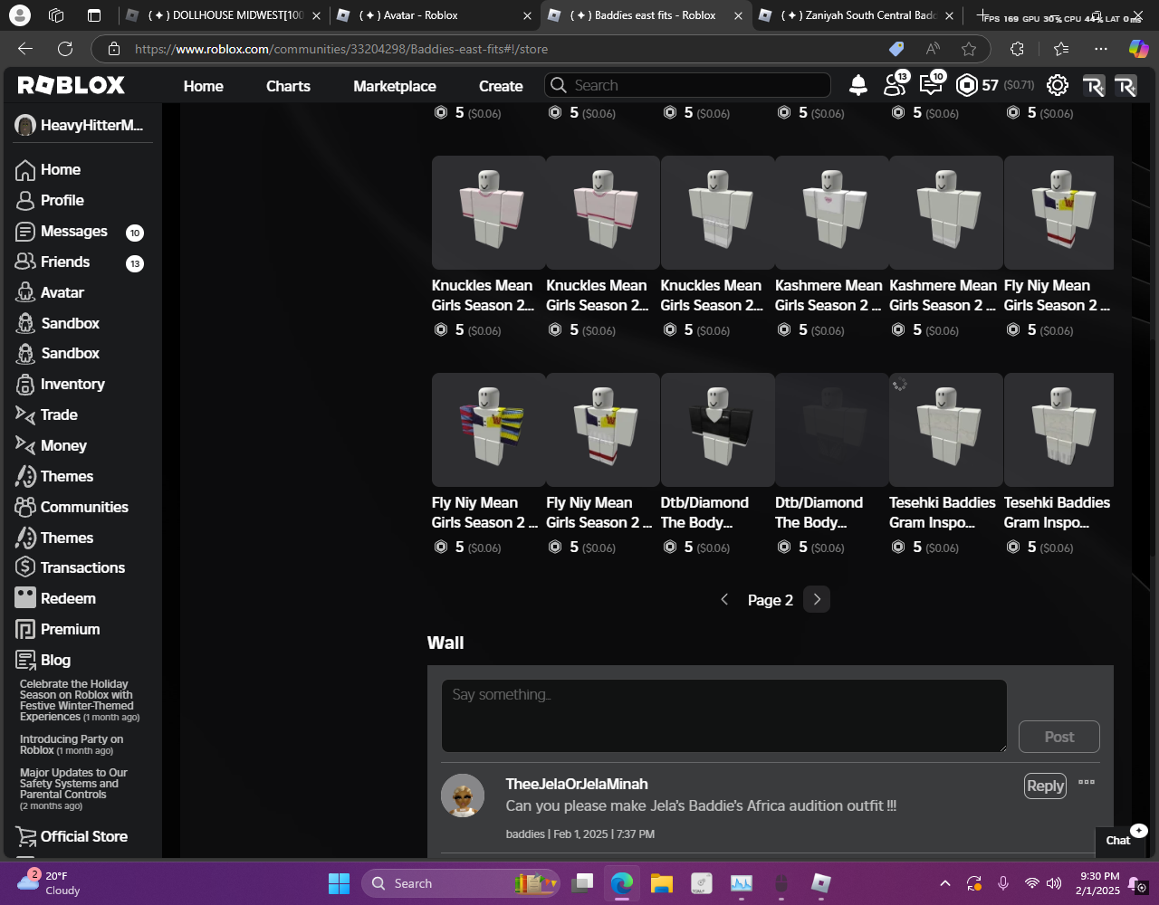Open Create in top navigation

pyautogui.click(x=501, y=86)
